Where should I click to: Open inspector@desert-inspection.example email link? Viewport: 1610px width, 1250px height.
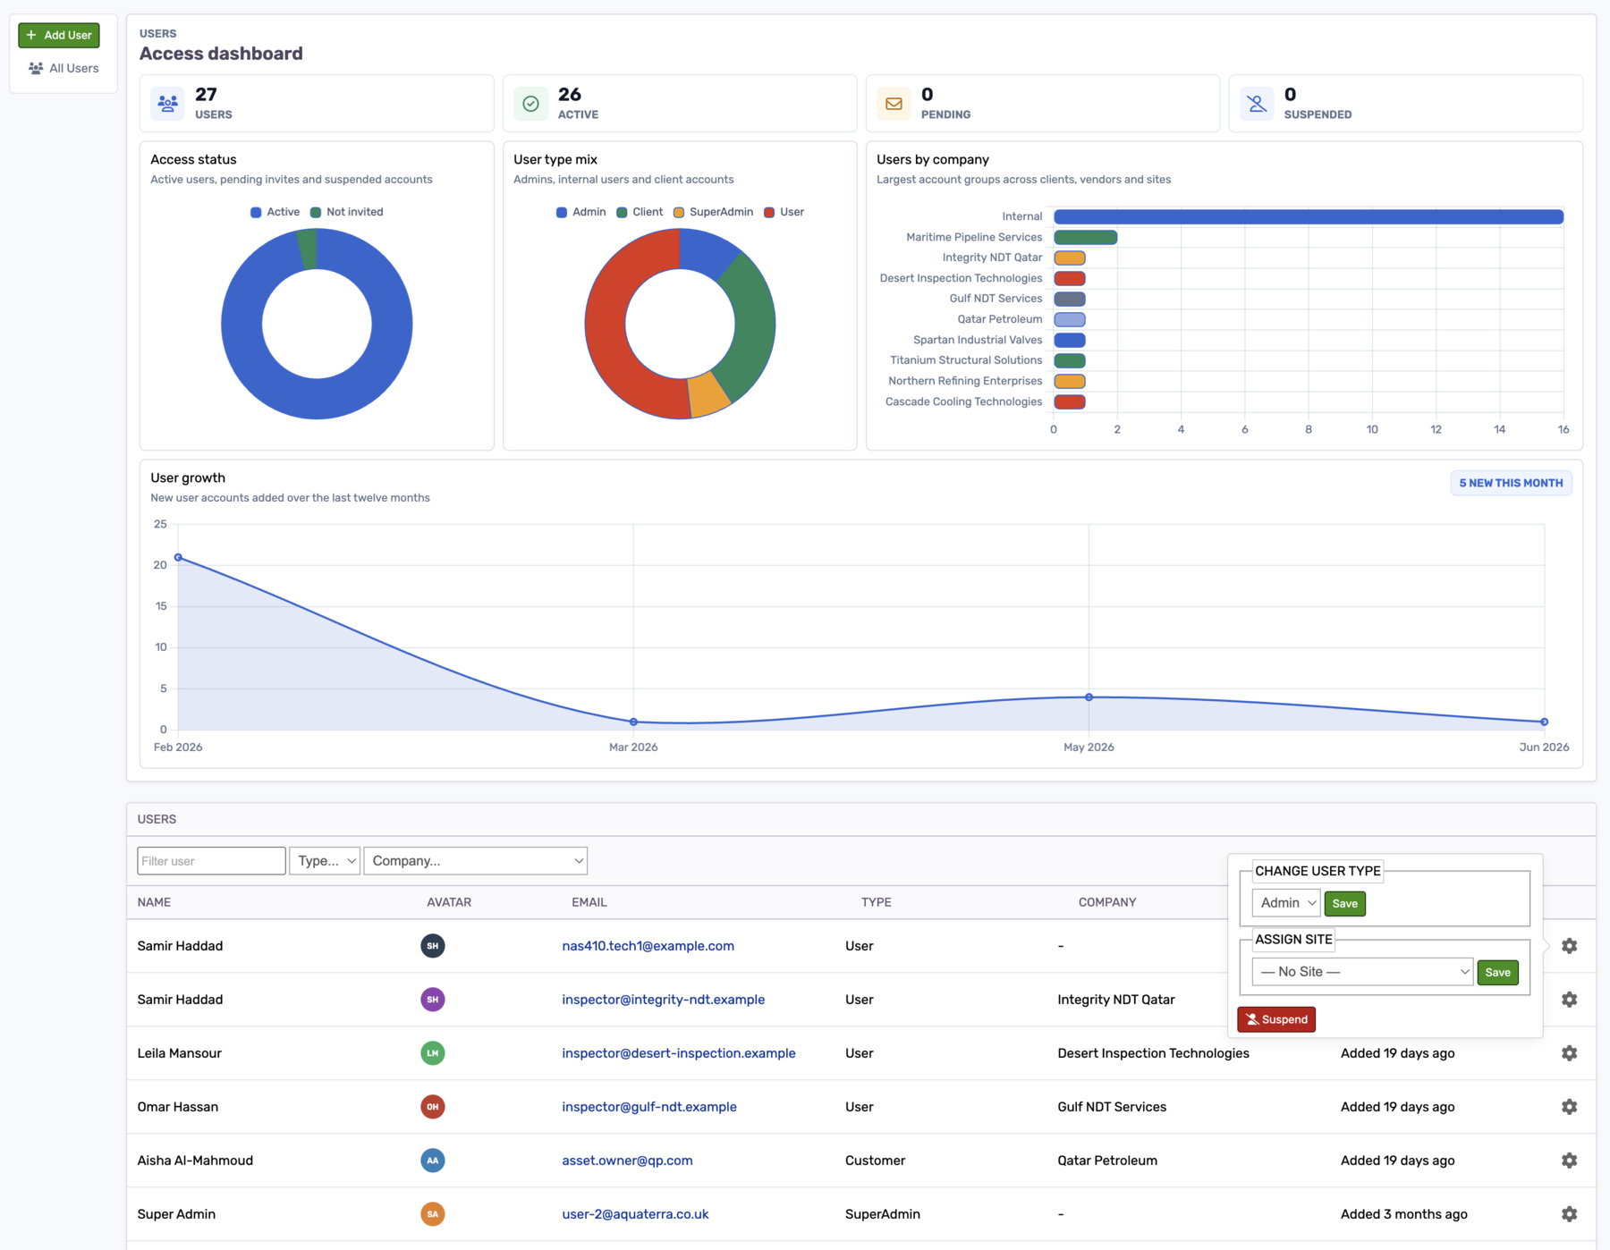coord(678,1053)
